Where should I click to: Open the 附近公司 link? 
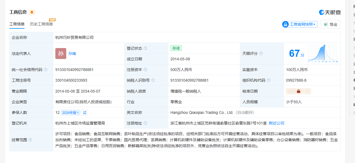(x=276, y=123)
